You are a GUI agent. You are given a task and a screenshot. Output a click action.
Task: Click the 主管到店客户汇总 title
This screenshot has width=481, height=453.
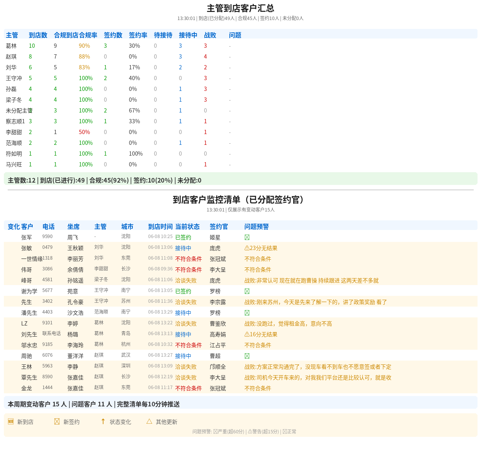(240, 8)
